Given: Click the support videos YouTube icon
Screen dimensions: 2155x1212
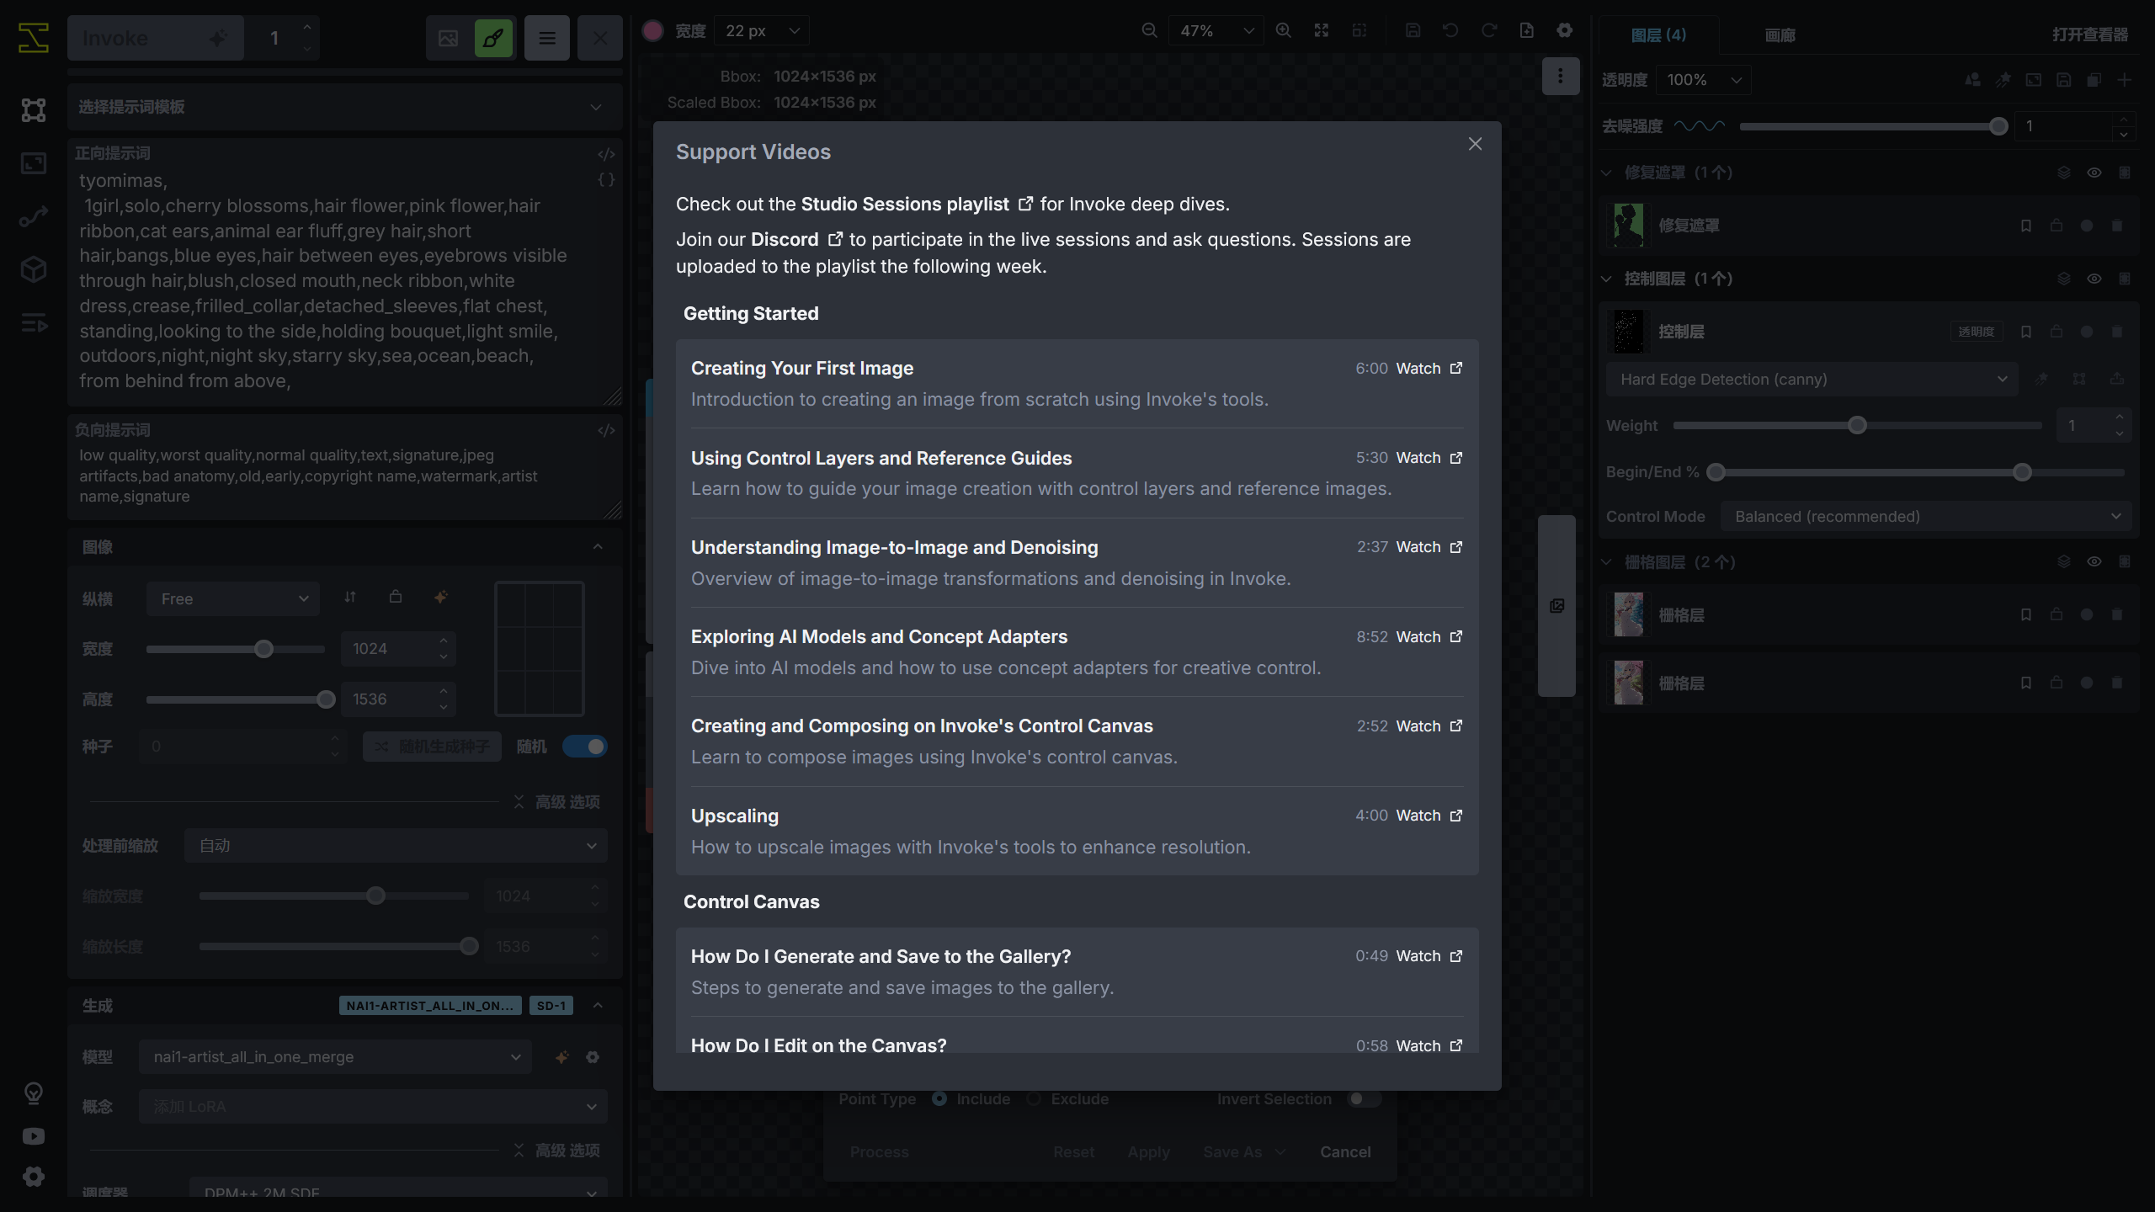Looking at the screenshot, I should click(34, 1136).
